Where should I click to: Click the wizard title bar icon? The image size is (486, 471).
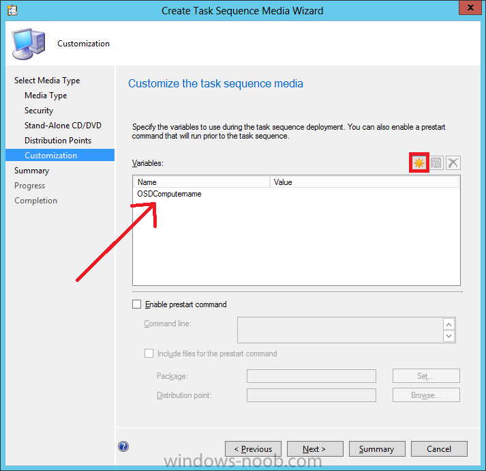(x=12, y=10)
